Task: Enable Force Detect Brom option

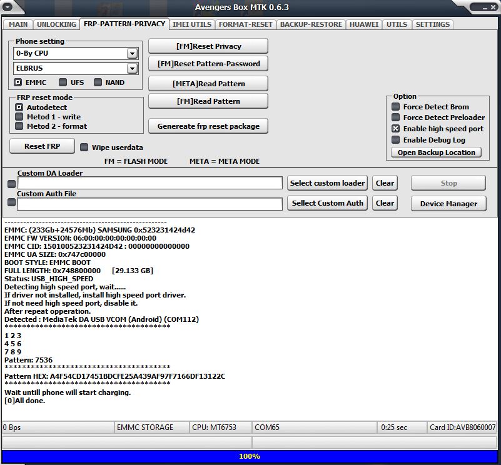Action: 395,107
